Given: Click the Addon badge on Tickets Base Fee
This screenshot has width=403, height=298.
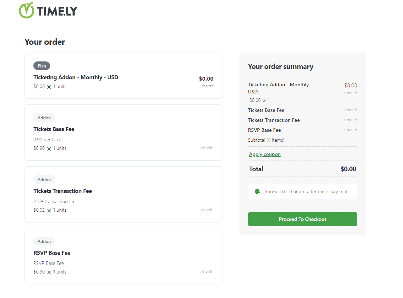Looking at the screenshot, I should 44,118.
